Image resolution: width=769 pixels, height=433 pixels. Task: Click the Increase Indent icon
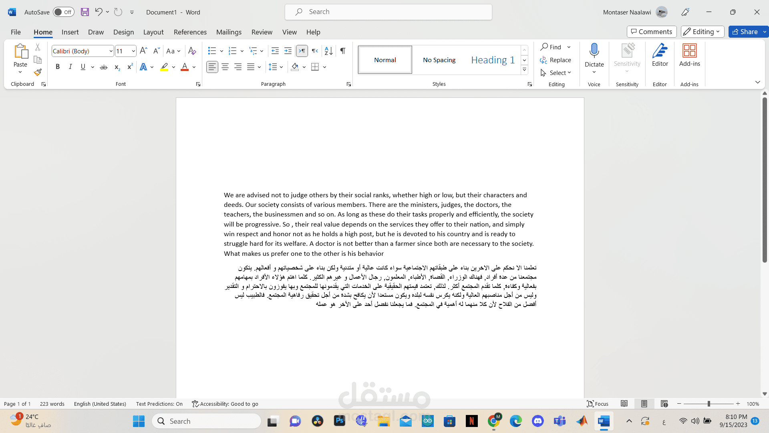tap(288, 51)
